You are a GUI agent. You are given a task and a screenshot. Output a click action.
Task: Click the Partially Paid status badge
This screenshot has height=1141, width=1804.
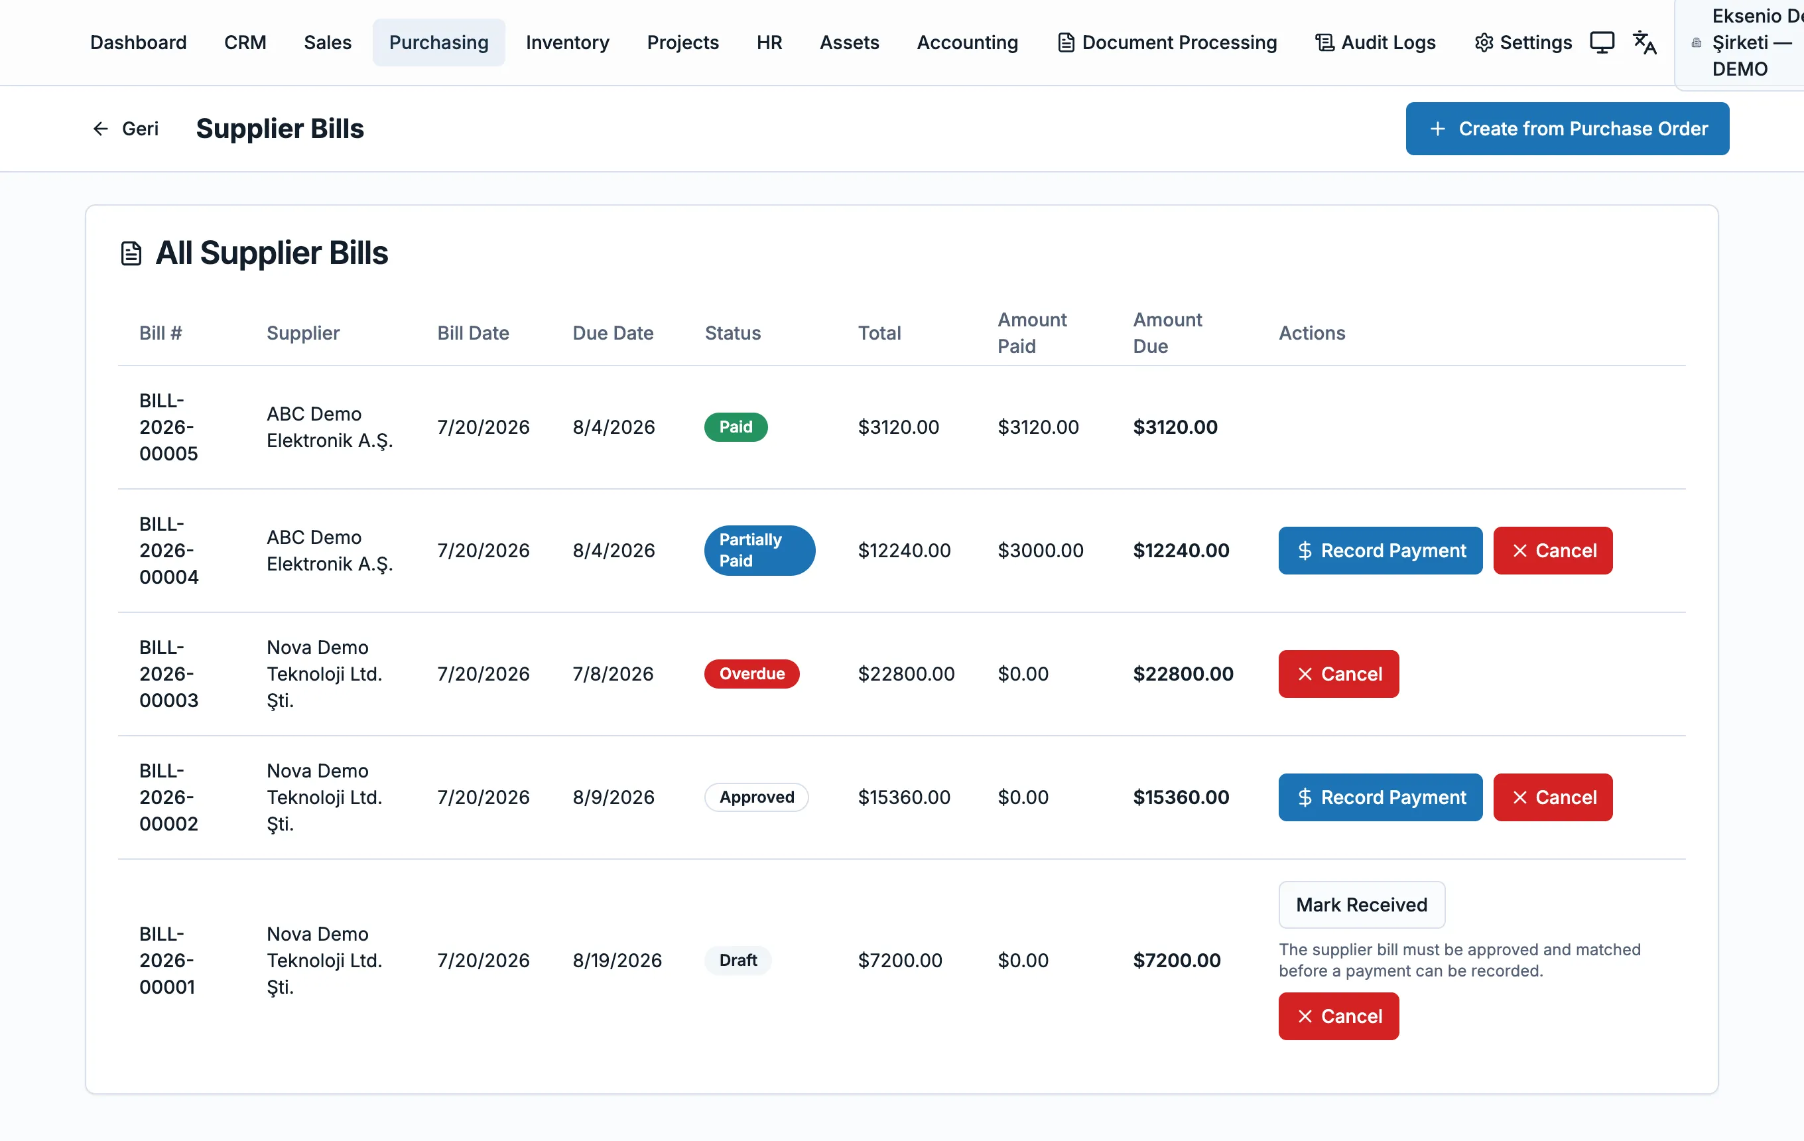(x=759, y=551)
